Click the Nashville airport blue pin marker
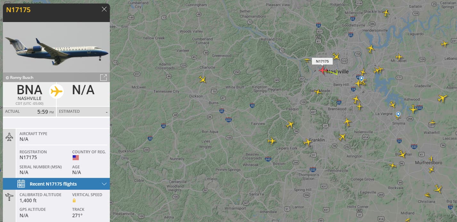This screenshot has height=222, width=457. 361,79
